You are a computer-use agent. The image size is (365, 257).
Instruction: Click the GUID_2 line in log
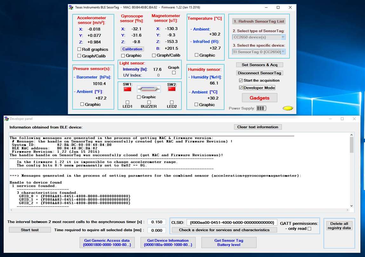[74, 203]
